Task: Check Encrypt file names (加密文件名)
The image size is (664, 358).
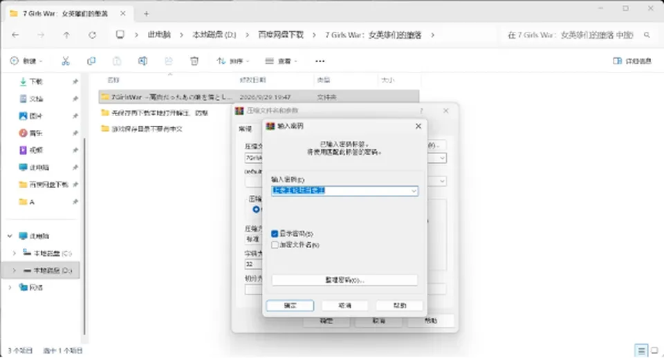Action: [275, 245]
